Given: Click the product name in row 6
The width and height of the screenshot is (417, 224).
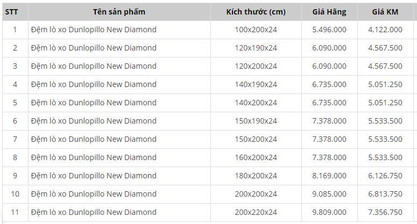Looking at the screenshot, I should [x=94, y=121].
